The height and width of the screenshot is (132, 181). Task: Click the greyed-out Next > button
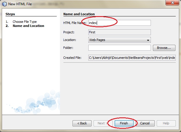(103, 123)
